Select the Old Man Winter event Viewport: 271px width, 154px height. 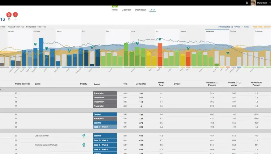pos(42,136)
